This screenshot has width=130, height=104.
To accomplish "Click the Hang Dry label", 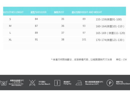I will click(x=67, y=83).
